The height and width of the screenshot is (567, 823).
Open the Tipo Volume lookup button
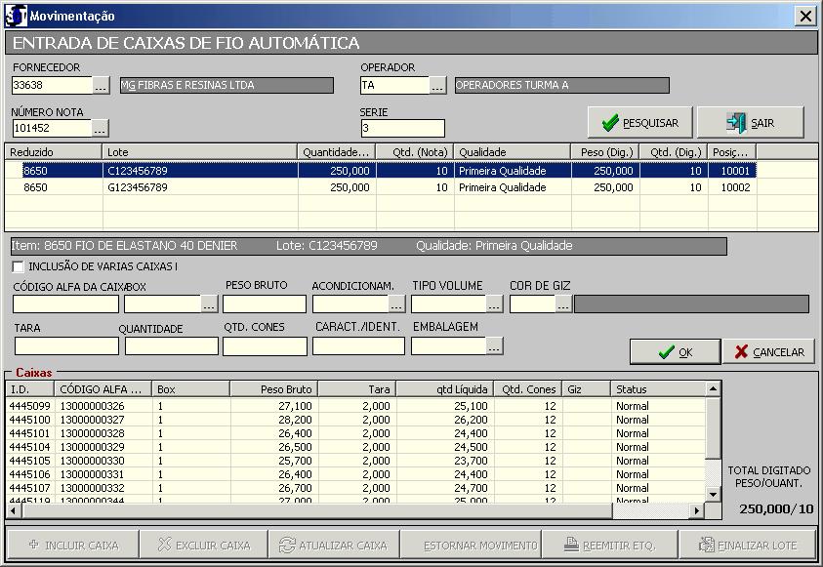pos(494,304)
